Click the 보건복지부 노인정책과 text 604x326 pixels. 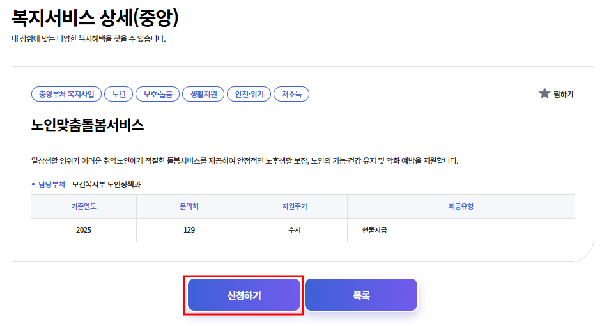click(x=106, y=184)
